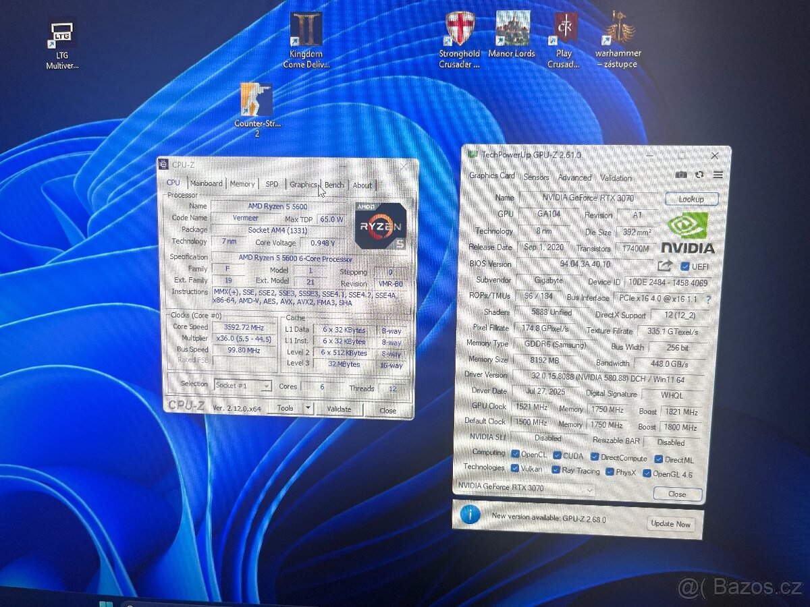Open the Advanced tab in GPU-Z
Screen dimensions: 810x607
point(574,177)
